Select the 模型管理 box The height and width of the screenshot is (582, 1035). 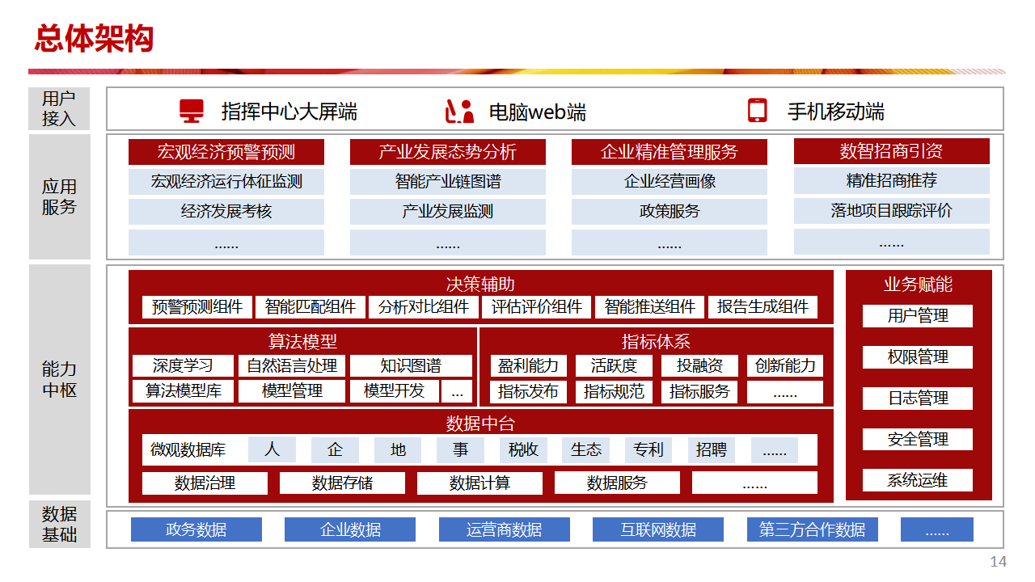[x=292, y=391]
